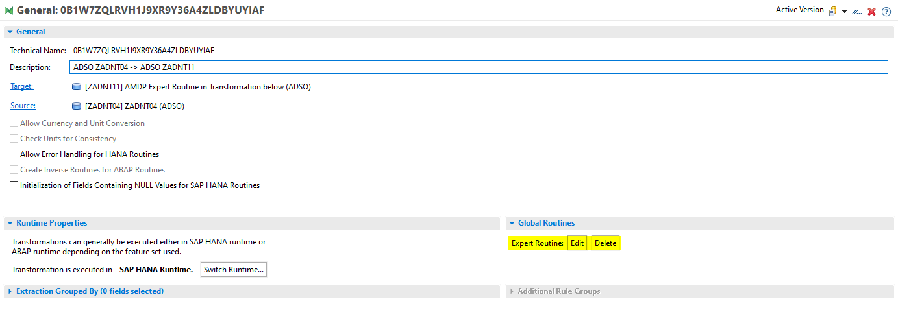Toggle Initialization of Fields Containing NULL Values

(14, 185)
